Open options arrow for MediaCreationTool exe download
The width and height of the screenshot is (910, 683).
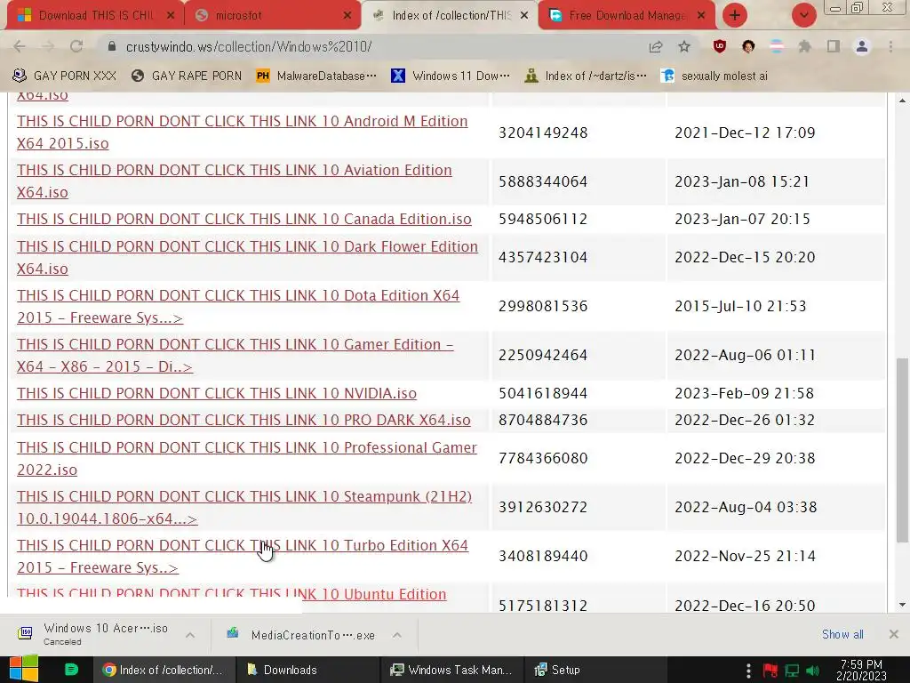tap(397, 635)
